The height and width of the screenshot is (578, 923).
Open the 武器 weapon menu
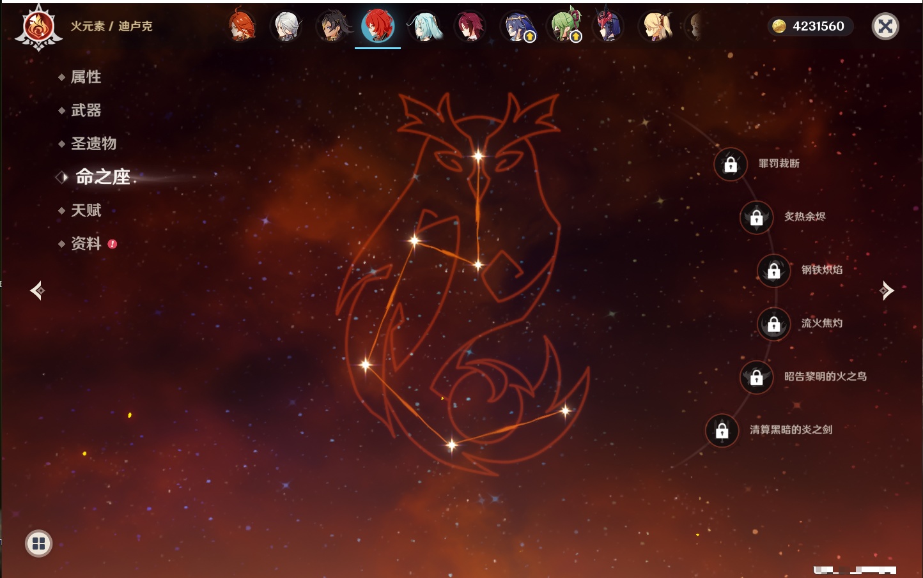[86, 110]
